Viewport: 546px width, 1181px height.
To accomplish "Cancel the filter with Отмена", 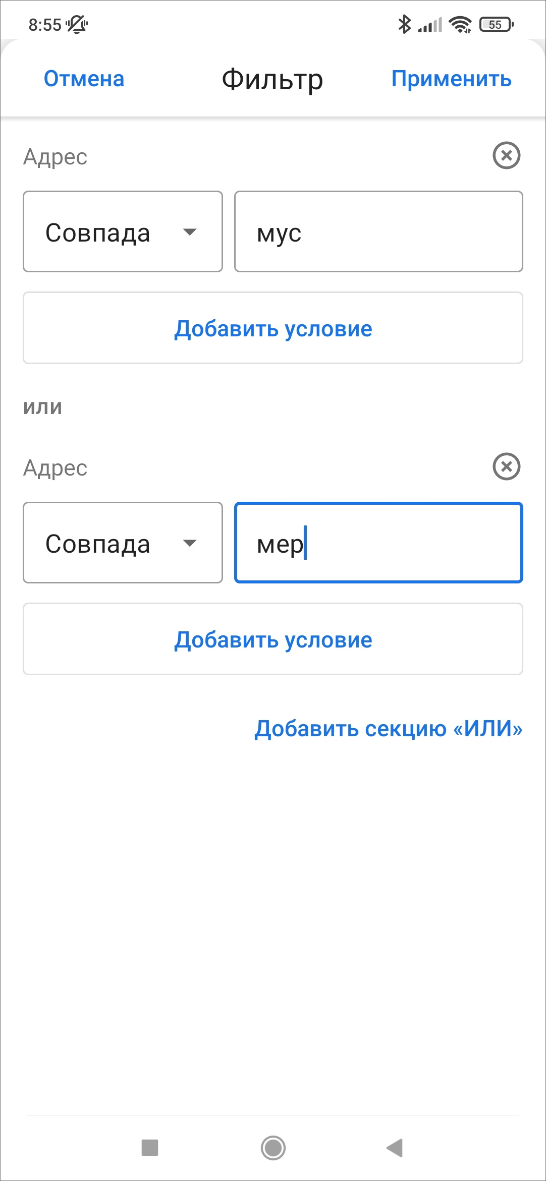I will click(x=84, y=79).
